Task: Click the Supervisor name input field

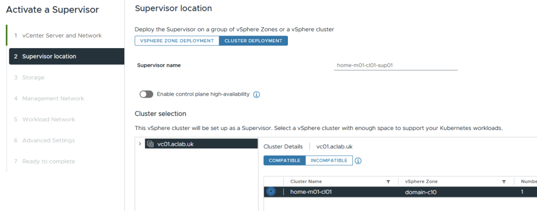Action: tap(395, 65)
